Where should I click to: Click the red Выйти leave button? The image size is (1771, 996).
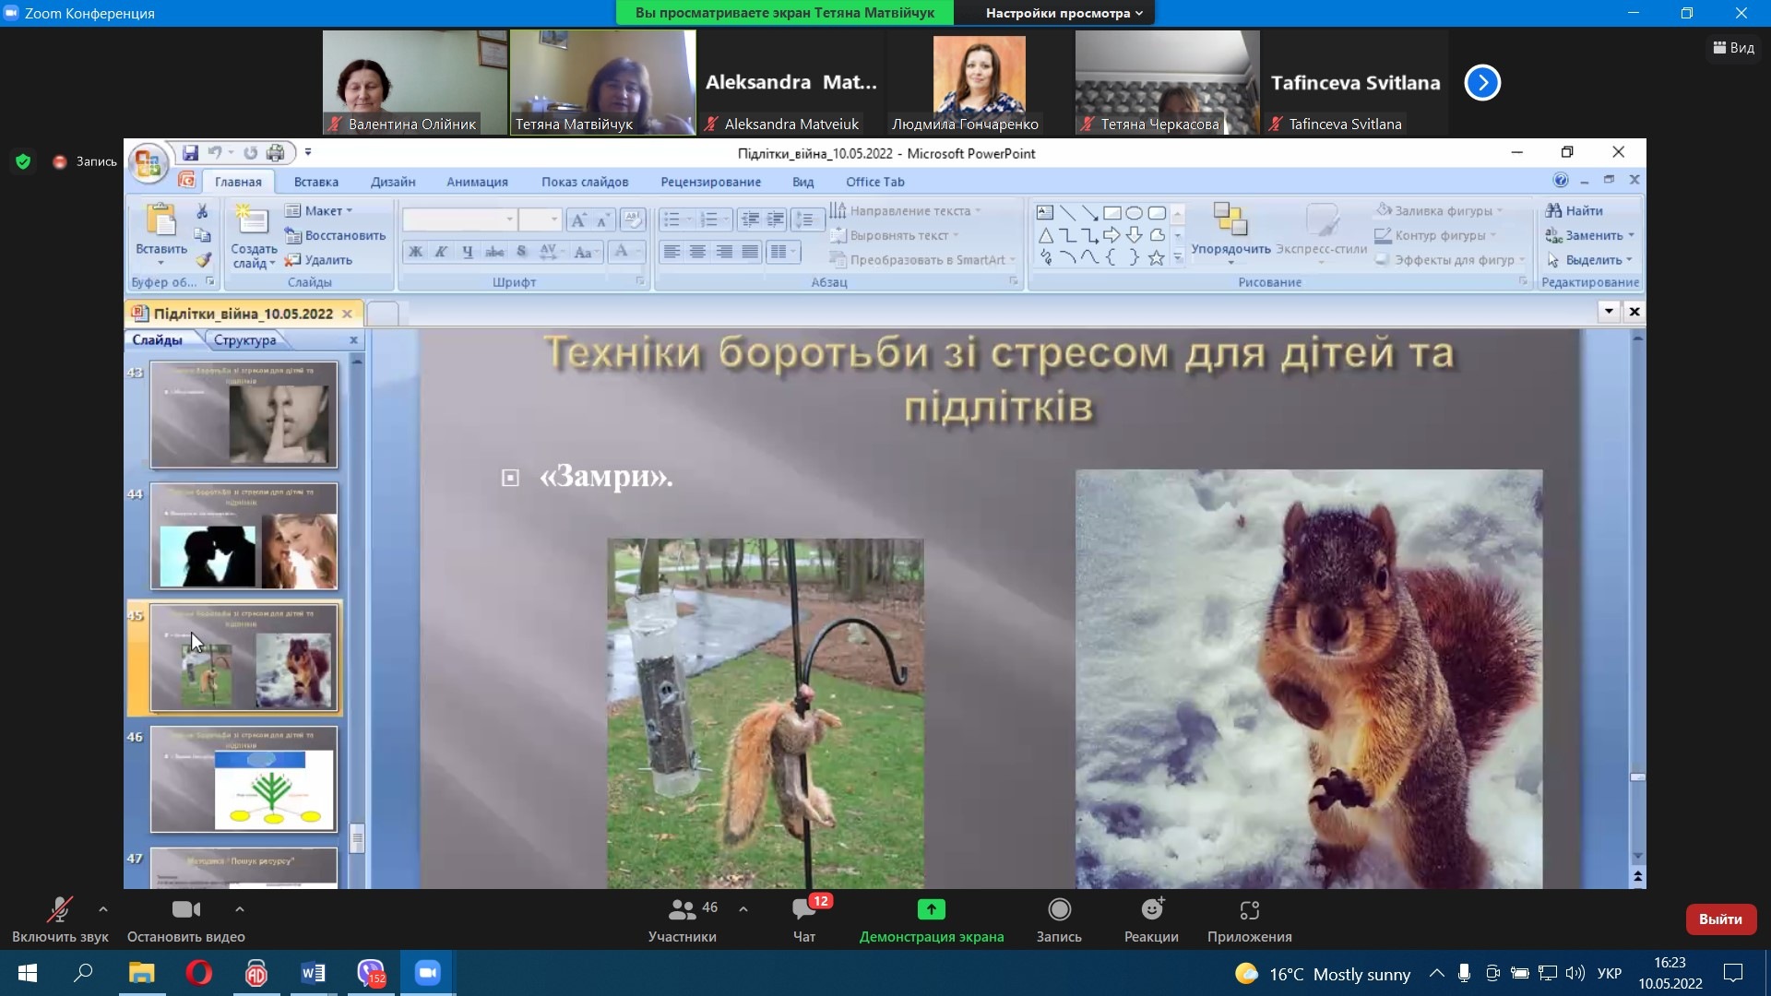pos(1719,919)
